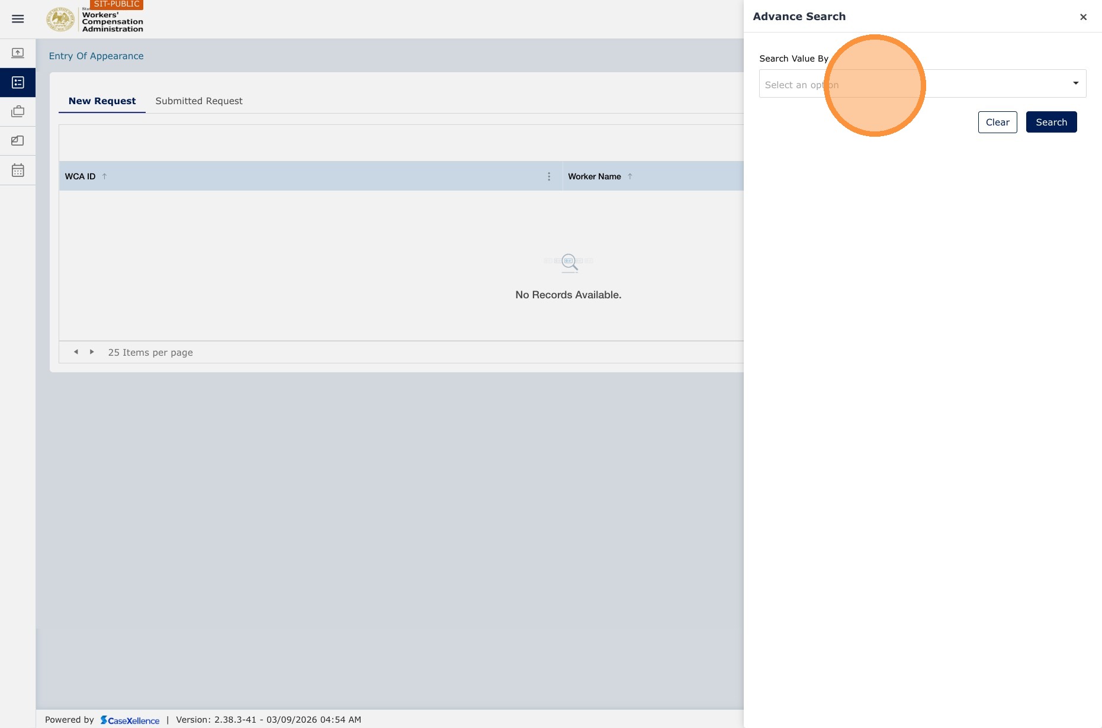
Task: Open the briefcase cases sidebar icon
Action: 18,111
